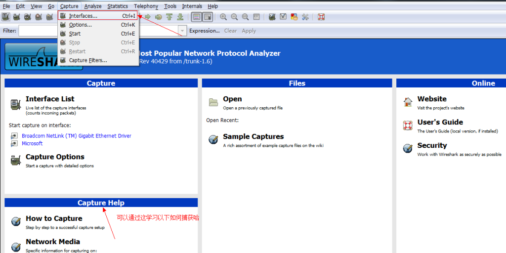This screenshot has width=506, height=253.
Task: Open the Sample Captures link
Action: coord(253,136)
